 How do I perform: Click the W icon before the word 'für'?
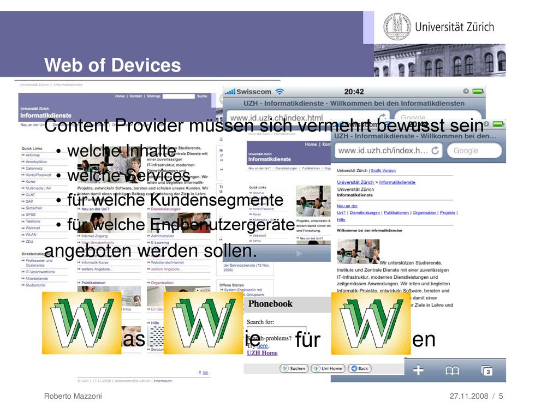[x=203, y=323]
